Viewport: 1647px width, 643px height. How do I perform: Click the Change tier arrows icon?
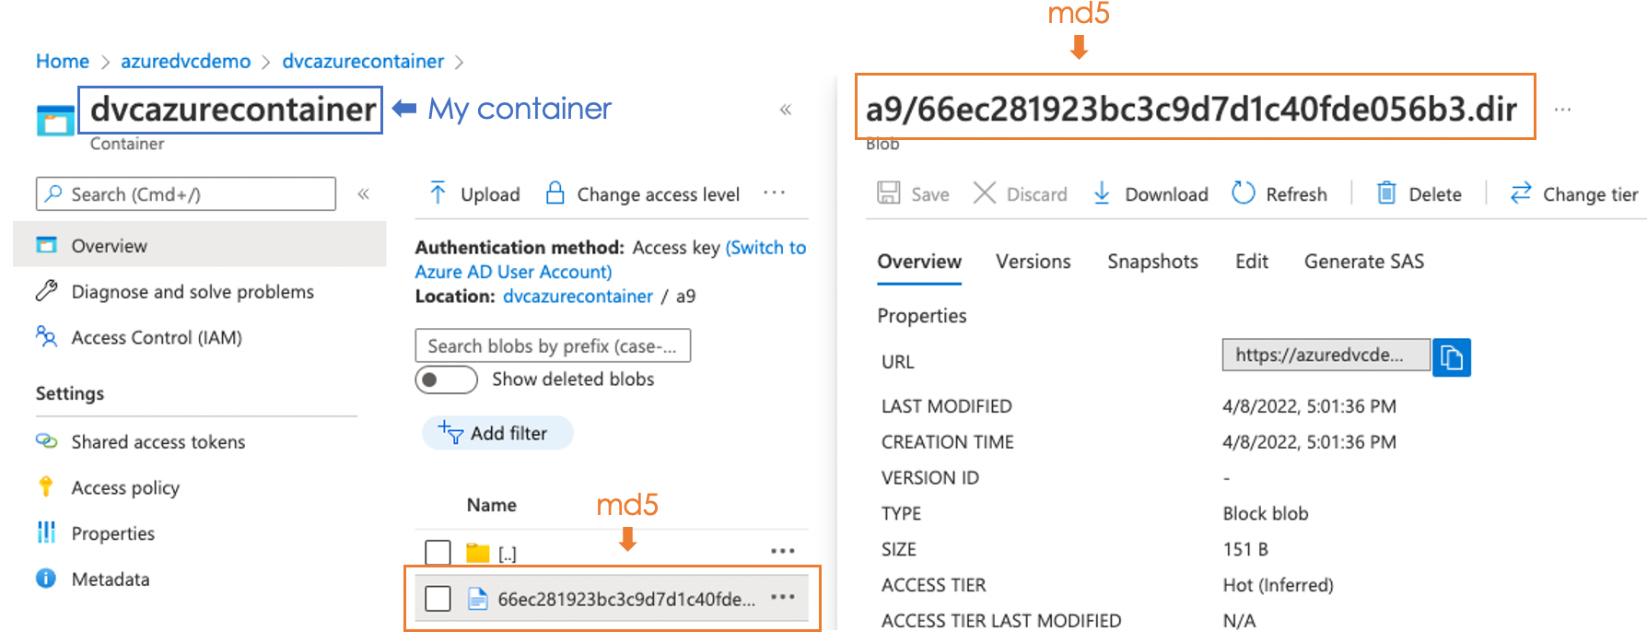(1521, 193)
